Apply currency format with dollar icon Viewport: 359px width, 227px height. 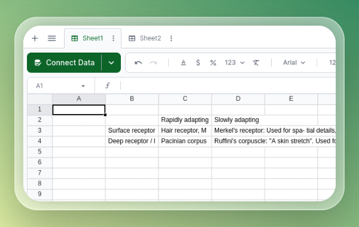click(x=198, y=63)
